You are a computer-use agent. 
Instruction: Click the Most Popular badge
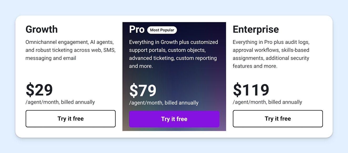pyautogui.click(x=162, y=30)
